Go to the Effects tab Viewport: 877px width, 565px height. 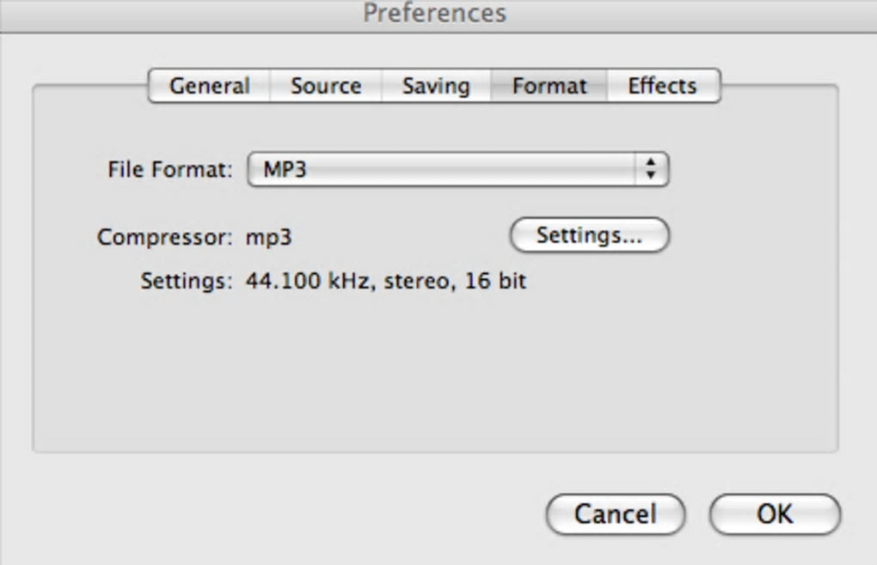(662, 86)
